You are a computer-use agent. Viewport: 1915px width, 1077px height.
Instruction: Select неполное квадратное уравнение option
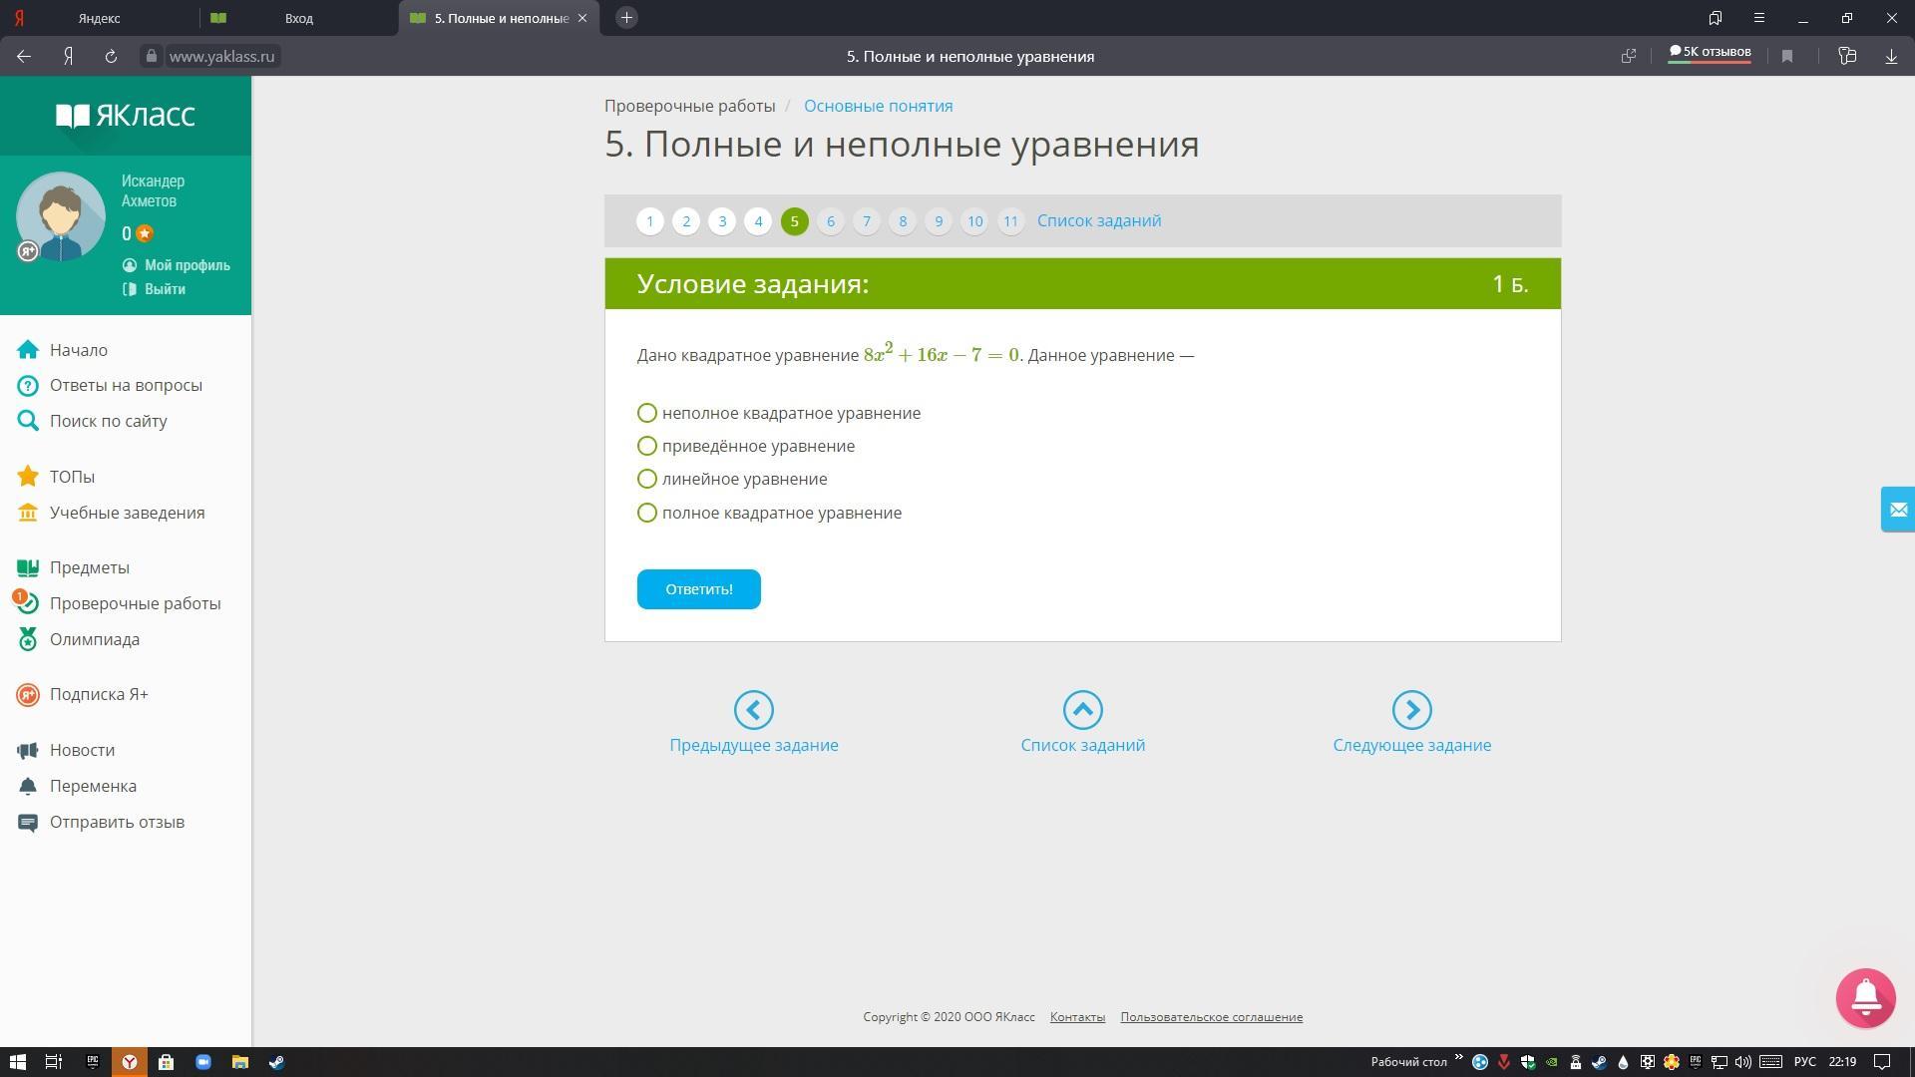click(647, 413)
